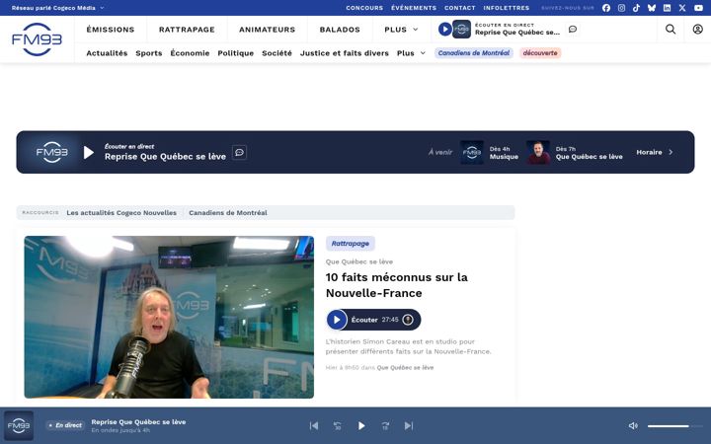
Task: Skip to next track in bottom player
Action: pyautogui.click(x=409, y=426)
